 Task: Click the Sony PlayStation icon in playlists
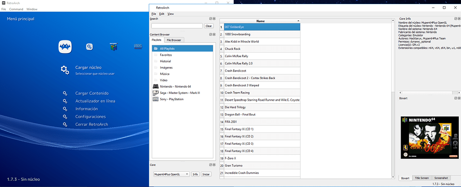pos(155,99)
